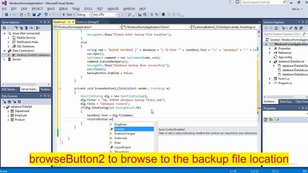Screen dimensions: 308x173
Task: Select the Product table in Data Sources
Action: 20,120
